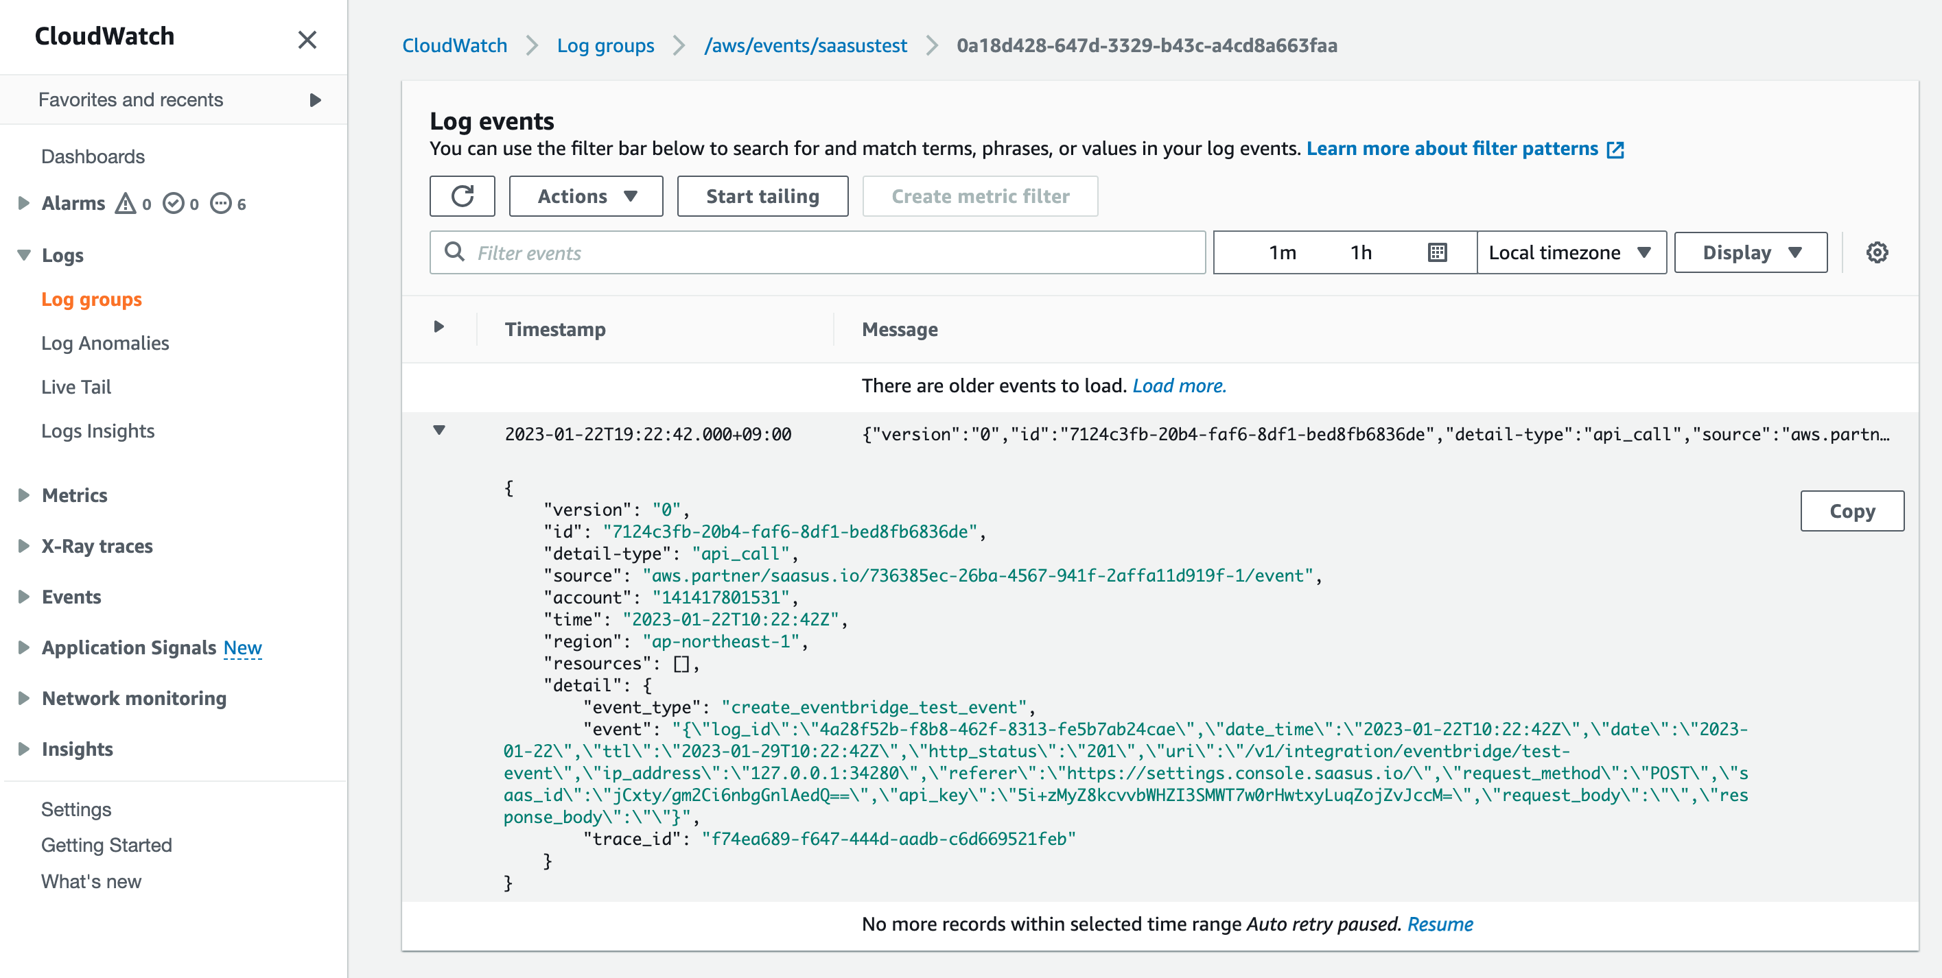The height and width of the screenshot is (978, 1942).
Task: Click the Timestamp column header
Action: (x=555, y=329)
